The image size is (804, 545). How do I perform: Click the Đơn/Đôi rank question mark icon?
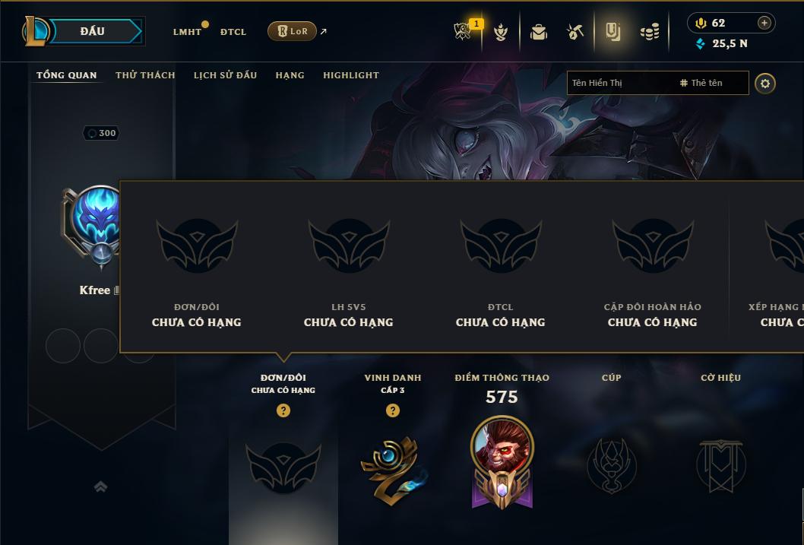(x=283, y=410)
